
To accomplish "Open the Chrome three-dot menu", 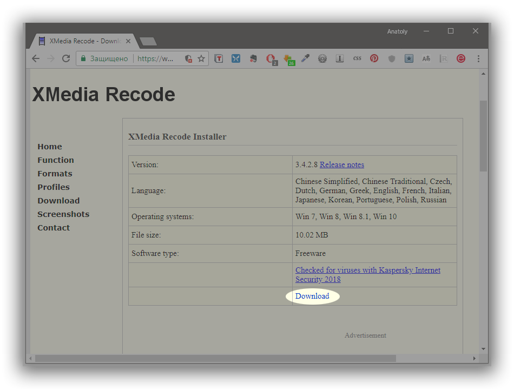I will 478,58.
